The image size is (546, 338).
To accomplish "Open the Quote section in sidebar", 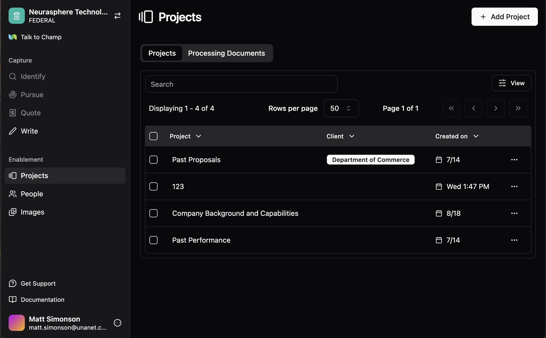I will click(30, 113).
